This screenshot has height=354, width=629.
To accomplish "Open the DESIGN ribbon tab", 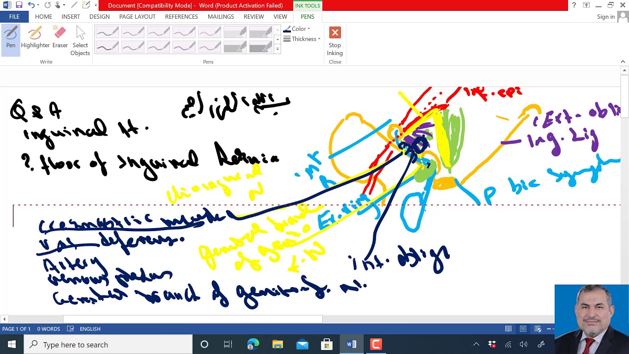I will tap(99, 17).
